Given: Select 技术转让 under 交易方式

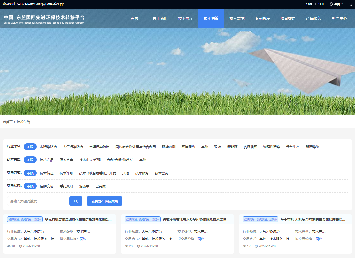Looking at the screenshot, I should (x=47, y=173).
